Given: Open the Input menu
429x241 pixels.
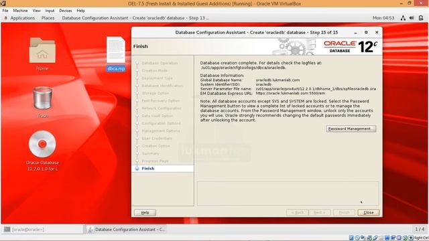Looking at the screenshot, I should [x=50, y=11].
